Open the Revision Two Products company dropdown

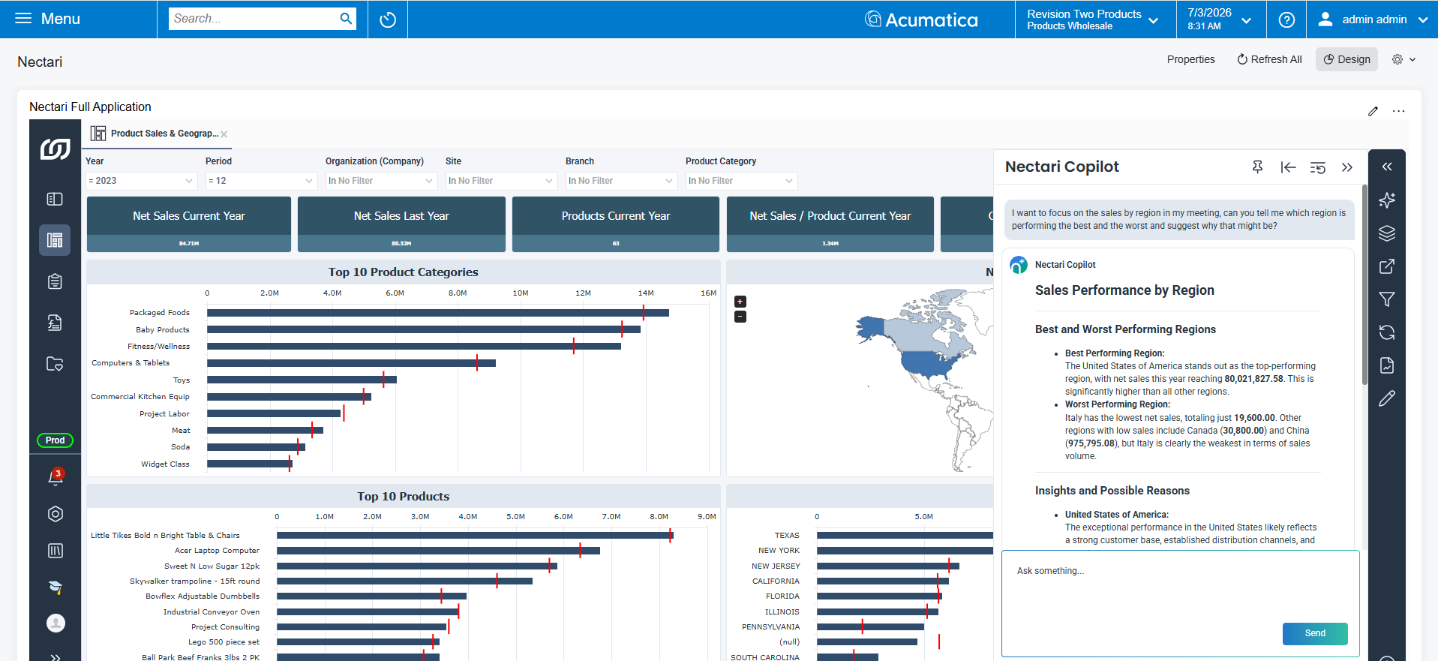click(x=1092, y=20)
